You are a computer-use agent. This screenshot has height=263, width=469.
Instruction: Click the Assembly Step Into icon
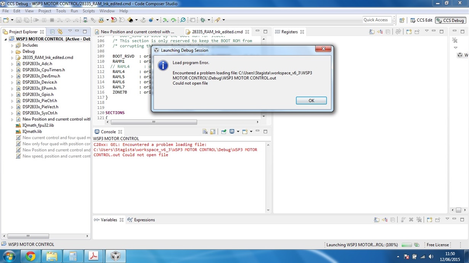coord(165,20)
